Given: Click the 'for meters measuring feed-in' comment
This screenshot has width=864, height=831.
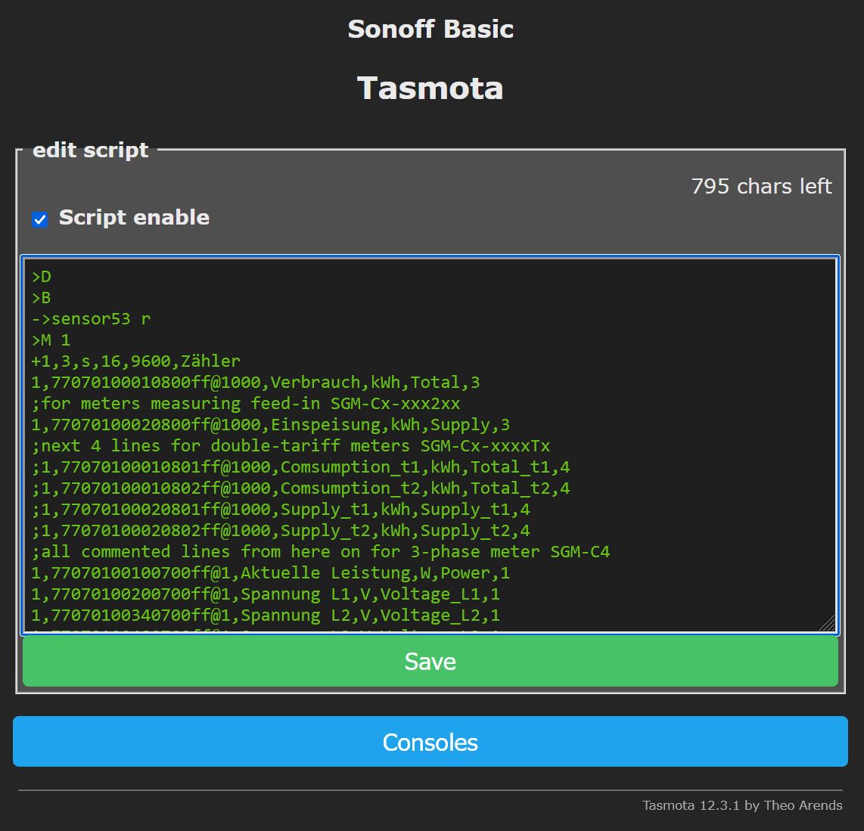Looking at the screenshot, I should click(246, 404).
